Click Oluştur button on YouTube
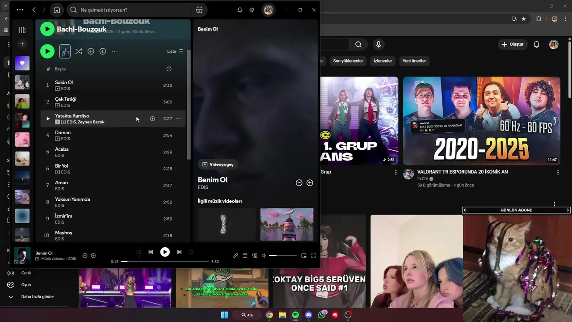The height and width of the screenshot is (322, 572). [x=512, y=44]
